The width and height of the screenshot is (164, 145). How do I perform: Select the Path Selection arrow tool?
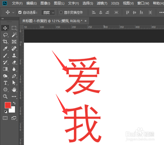click(x=14, y=83)
